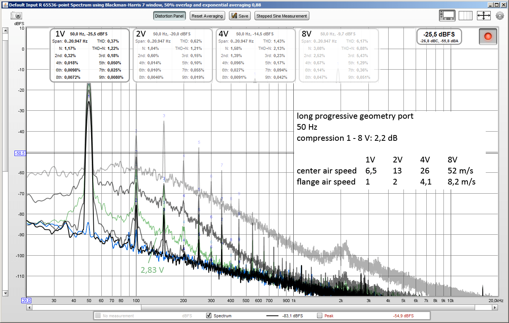
Task: Click the Reset Averaging button
Action: [x=207, y=16]
